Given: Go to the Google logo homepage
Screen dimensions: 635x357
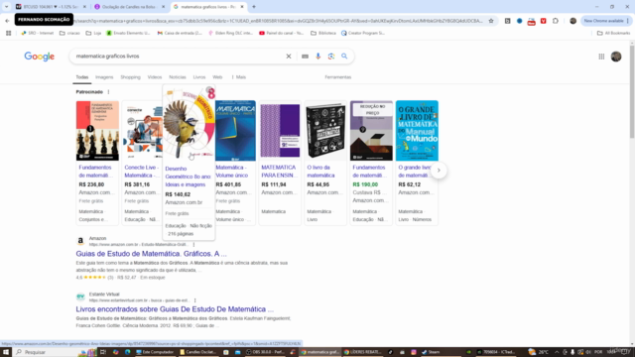Looking at the screenshot, I should [40, 57].
